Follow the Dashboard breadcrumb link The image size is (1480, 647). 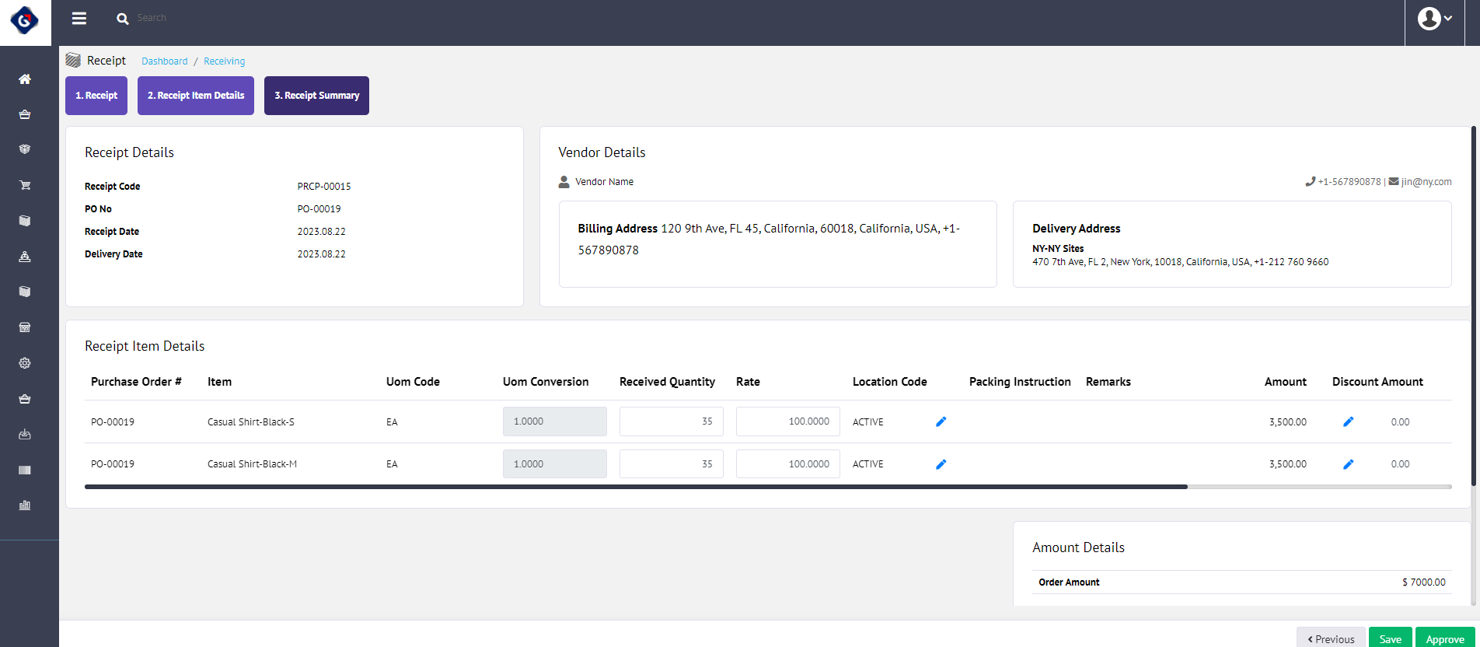click(164, 61)
